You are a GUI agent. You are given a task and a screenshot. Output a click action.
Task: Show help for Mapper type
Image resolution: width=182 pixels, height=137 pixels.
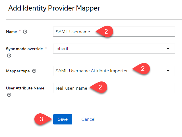(x=34, y=71)
